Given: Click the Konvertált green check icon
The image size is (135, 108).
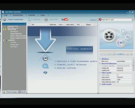Looking at the screenshot, I should click(6, 29).
